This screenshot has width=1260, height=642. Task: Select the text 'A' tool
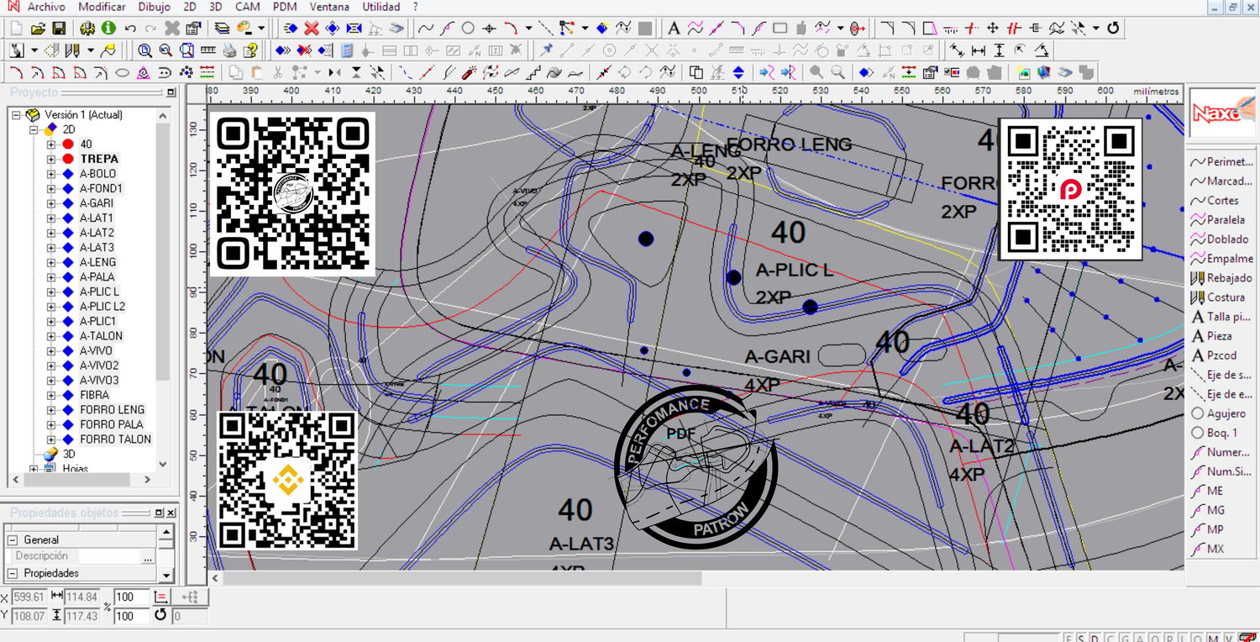click(x=674, y=29)
